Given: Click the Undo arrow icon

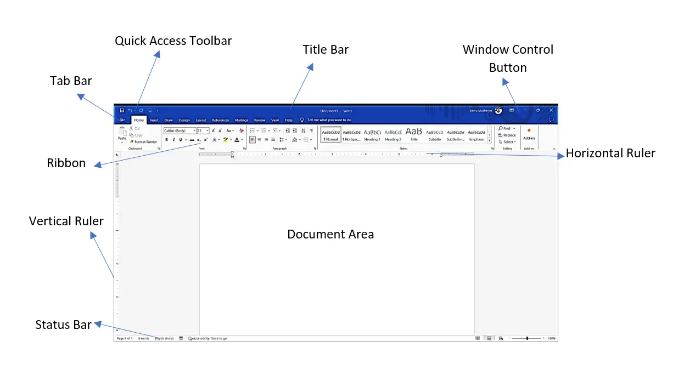Looking at the screenshot, I should click(x=130, y=111).
